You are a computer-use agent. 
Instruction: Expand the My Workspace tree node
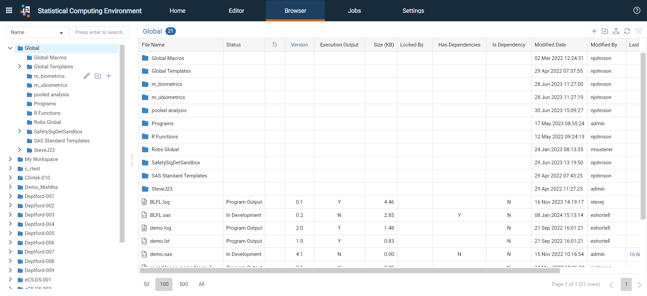point(10,159)
